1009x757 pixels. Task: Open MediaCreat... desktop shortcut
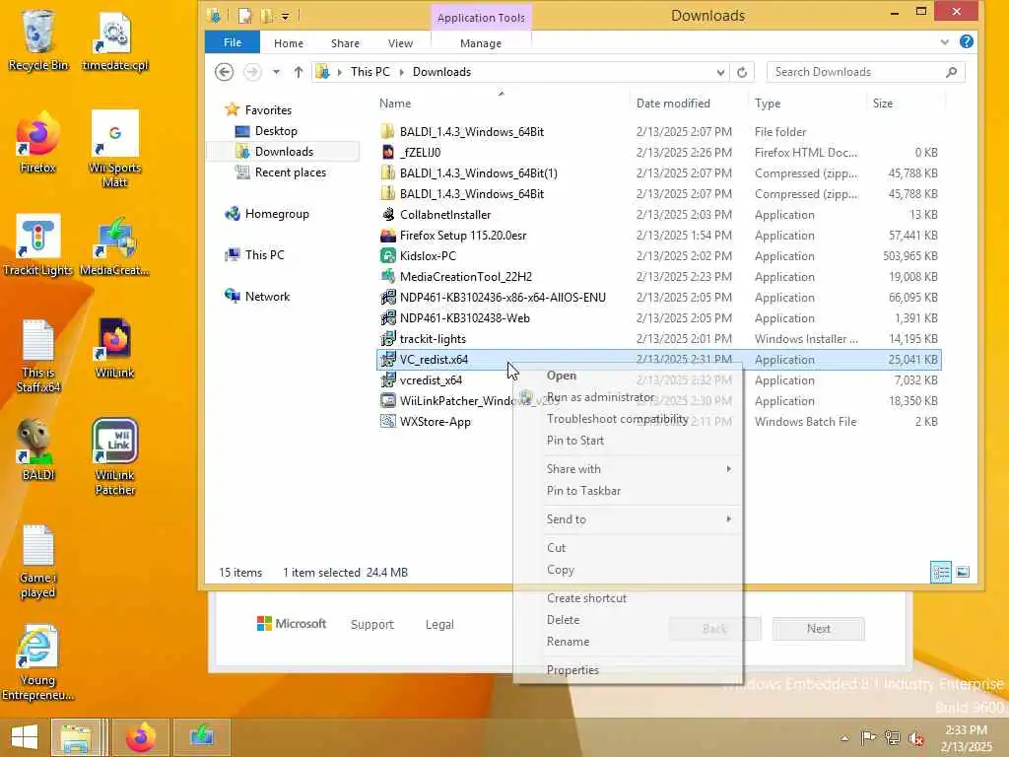[x=114, y=245]
